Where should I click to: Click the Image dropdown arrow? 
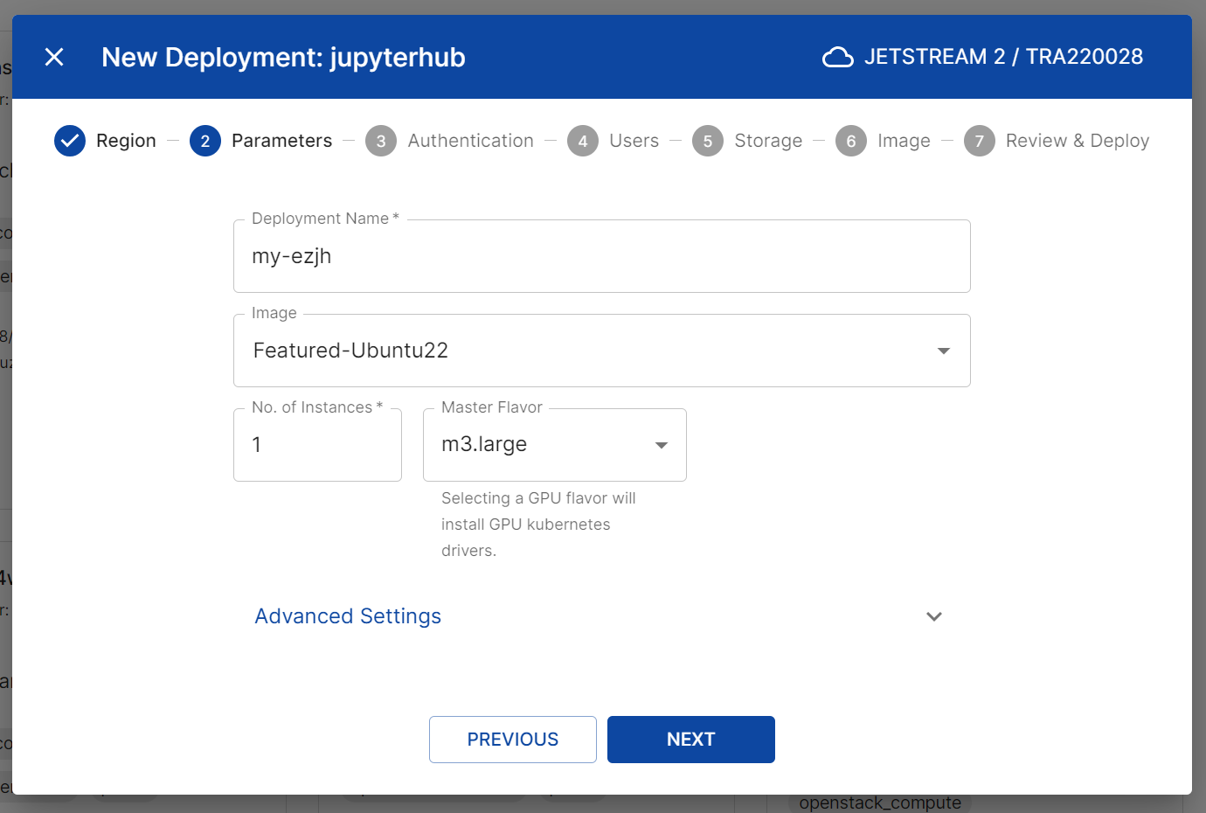[944, 351]
